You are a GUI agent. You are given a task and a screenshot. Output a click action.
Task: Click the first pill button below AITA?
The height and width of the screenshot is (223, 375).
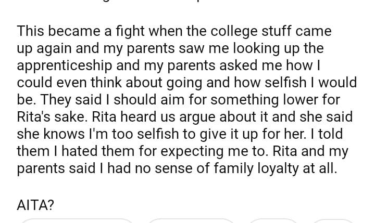pos(77,220)
